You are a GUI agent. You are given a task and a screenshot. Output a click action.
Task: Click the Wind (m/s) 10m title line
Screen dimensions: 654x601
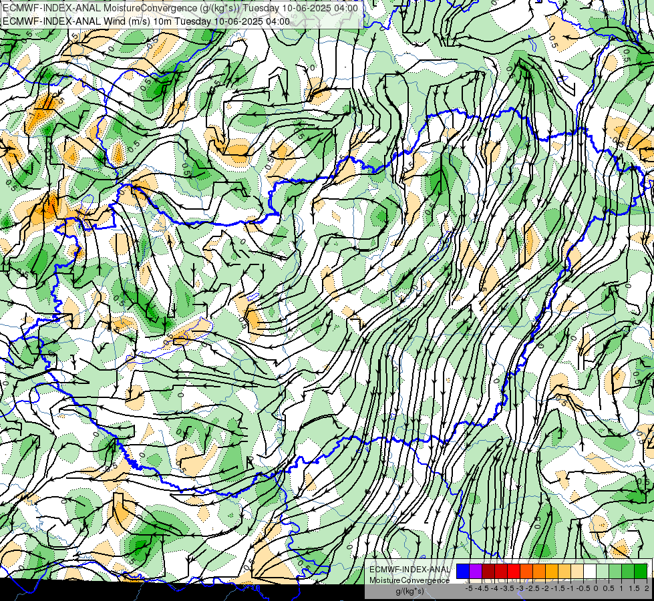pos(146,21)
